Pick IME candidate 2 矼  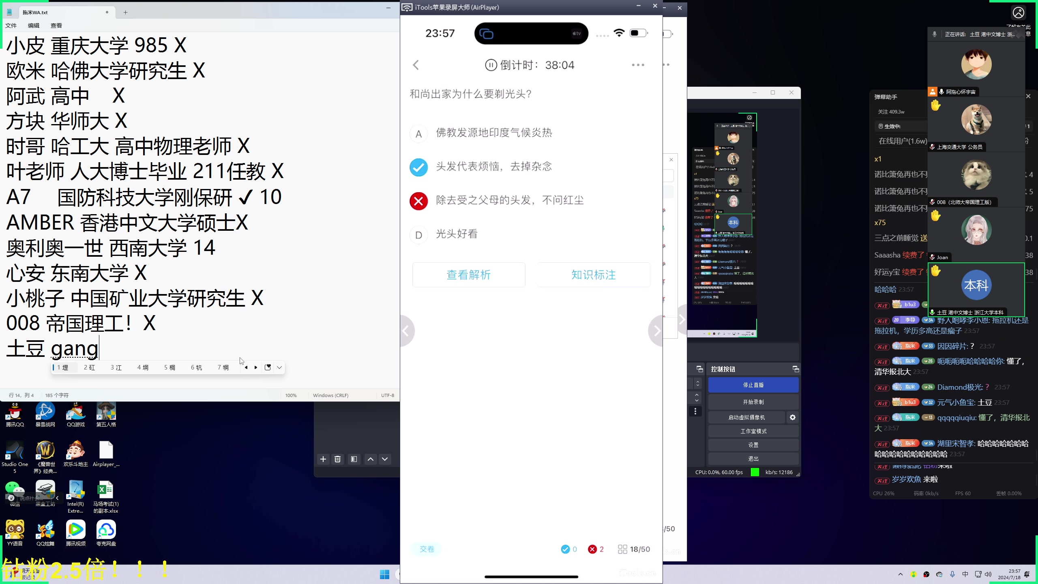click(x=90, y=367)
